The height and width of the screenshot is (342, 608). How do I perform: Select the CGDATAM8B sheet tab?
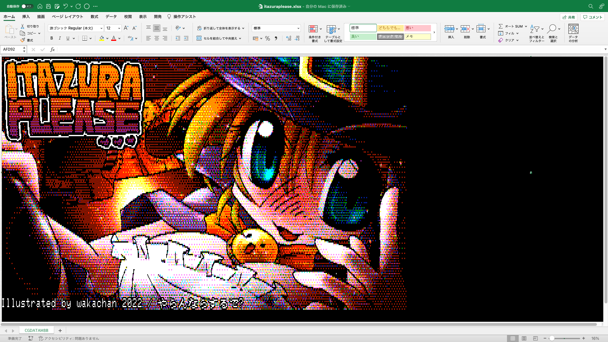pyautogui.click(x=36, y=330)
